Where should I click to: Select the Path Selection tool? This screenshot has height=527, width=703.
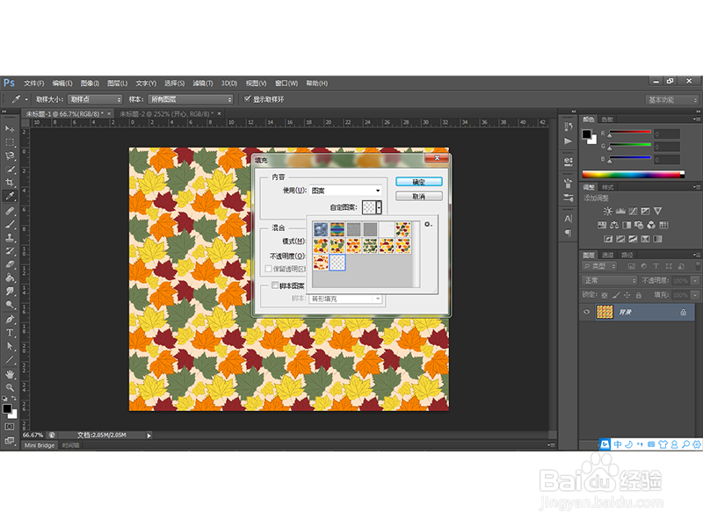10,346
